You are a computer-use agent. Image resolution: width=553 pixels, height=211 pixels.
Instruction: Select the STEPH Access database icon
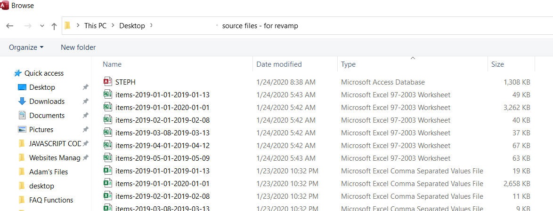pos(107,82)
